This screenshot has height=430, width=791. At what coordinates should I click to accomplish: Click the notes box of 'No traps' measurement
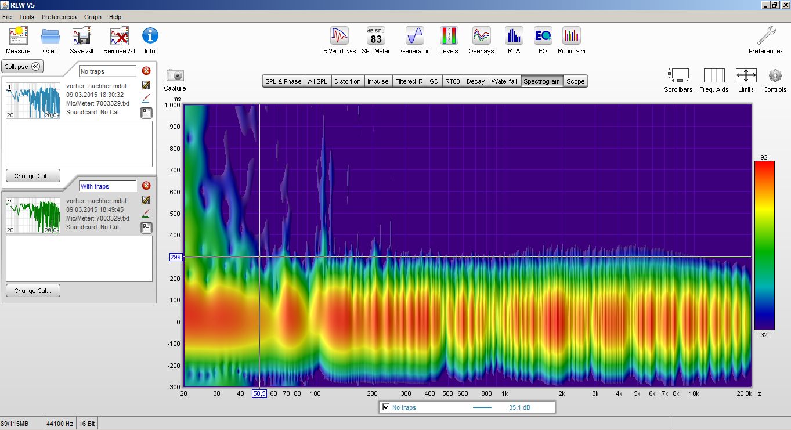tap(79, 144)
